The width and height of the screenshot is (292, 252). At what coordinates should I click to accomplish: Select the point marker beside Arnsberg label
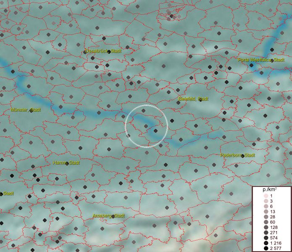[x=113, y=217]
